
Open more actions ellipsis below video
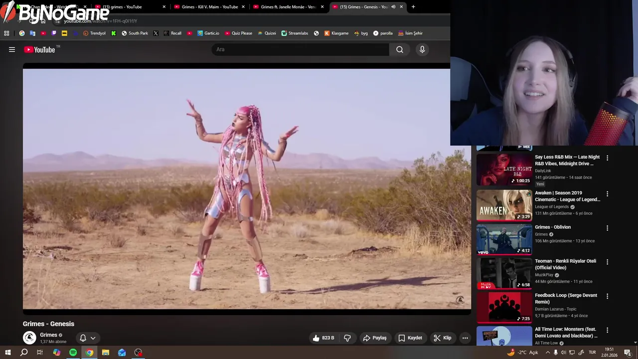pyautogui.click(x=465, y=338)
